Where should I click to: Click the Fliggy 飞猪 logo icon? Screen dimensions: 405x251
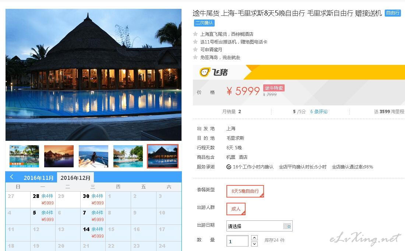pos(205,72)
